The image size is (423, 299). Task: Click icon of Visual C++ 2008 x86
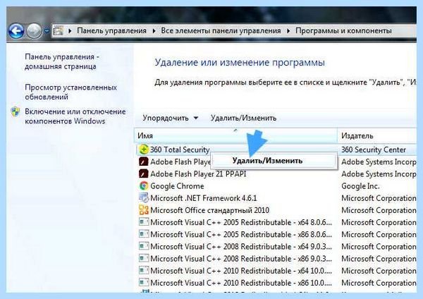[x=144, y=259]
